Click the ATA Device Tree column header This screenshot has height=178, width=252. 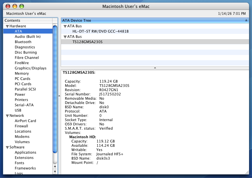[155, 20]
